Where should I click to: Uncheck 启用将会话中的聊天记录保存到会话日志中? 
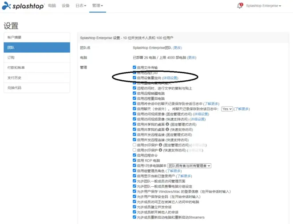click(135, 103)
